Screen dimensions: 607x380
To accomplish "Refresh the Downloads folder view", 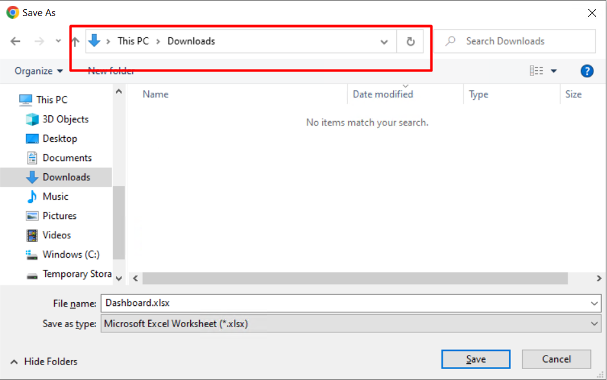I will [410, 42].
